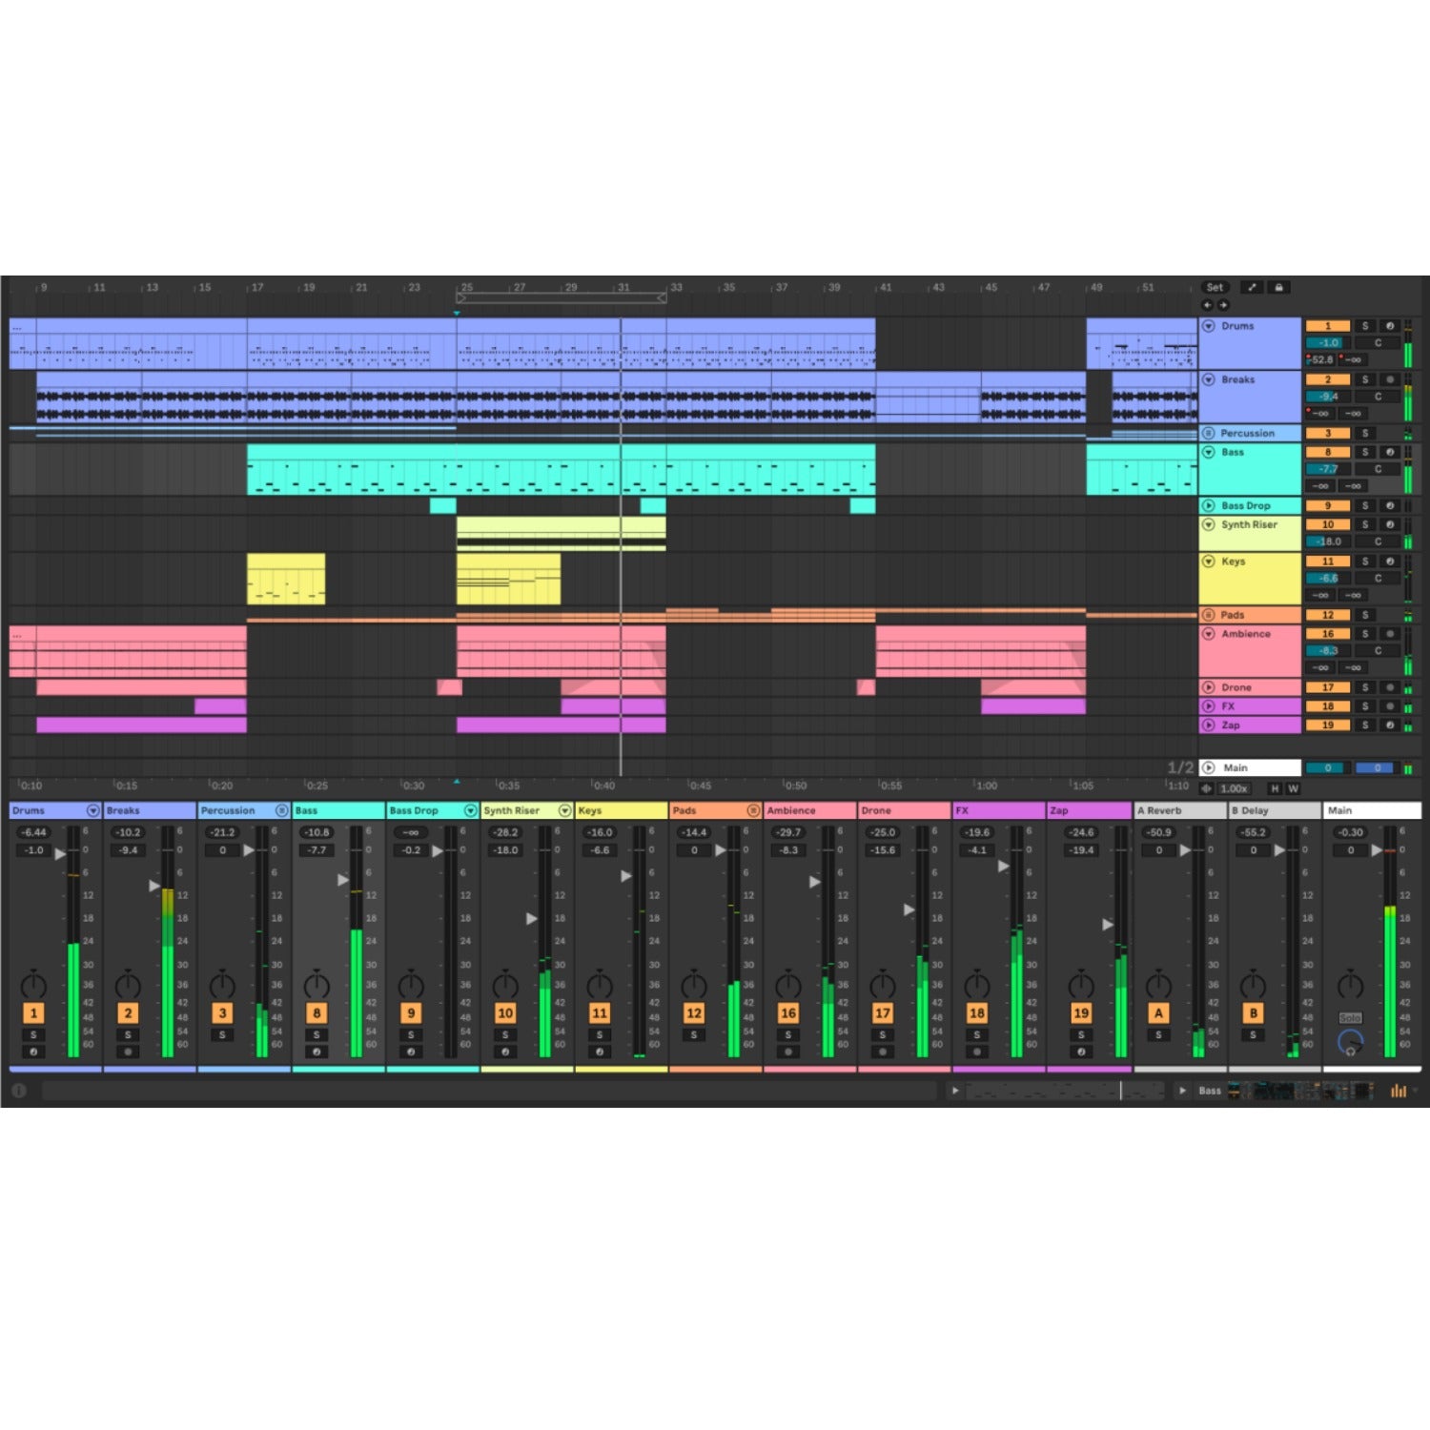Collapse the Ambience track in track list
Image resolution: width=1430 pixels, height=1430 pixels.
click(1209, 634)
